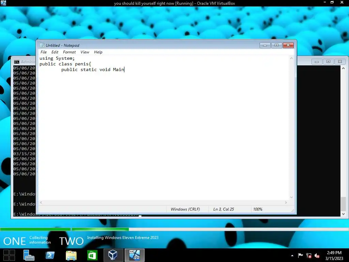Click the Command Prompt scrollbar thumb
The image size is (349, 262).
[x=344, y=204]
